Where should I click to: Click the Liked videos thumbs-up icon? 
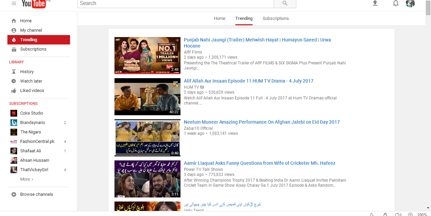14,91
